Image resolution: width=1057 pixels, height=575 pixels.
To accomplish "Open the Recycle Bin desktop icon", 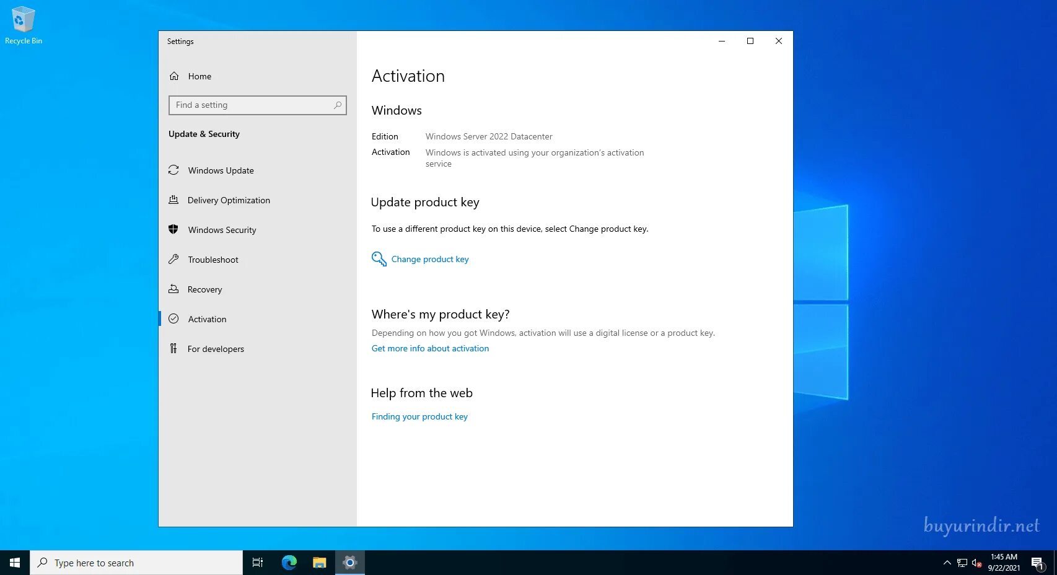I will [24, 25].
